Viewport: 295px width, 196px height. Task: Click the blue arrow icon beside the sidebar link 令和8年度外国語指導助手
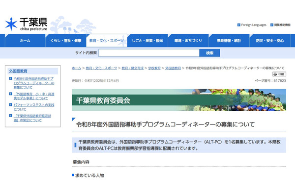click(x=11, y=78)
